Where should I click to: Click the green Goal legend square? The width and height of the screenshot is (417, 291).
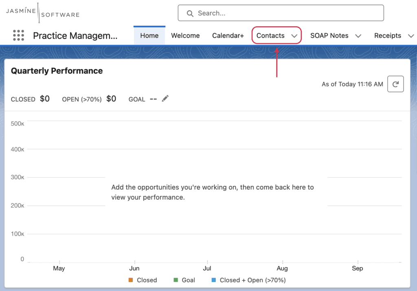click(176, 280)
